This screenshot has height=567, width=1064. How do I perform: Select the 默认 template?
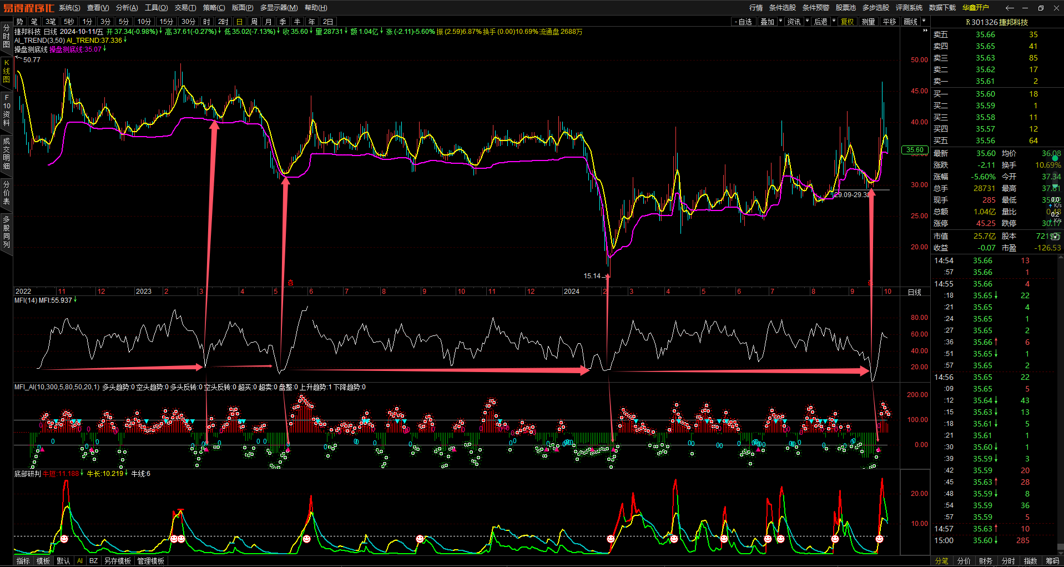(x=64, y=561)
